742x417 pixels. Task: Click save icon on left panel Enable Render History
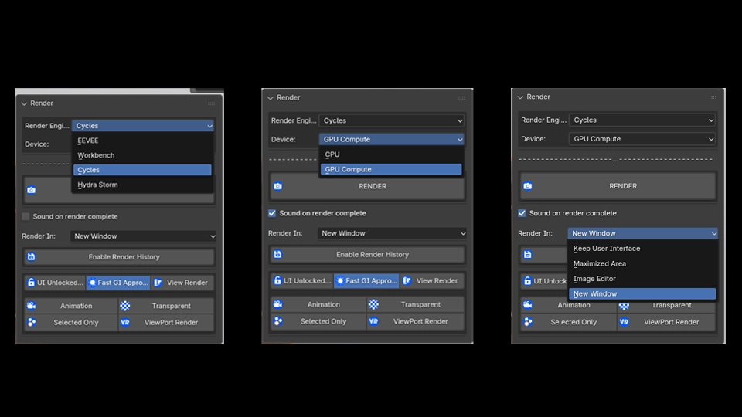pyautogui.click(x=31, y=256)
